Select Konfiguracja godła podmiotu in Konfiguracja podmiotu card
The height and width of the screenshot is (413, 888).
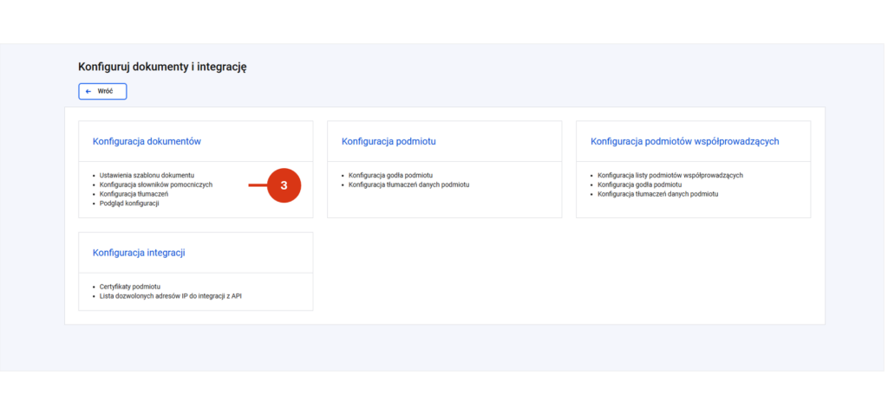tap(390, 176)
